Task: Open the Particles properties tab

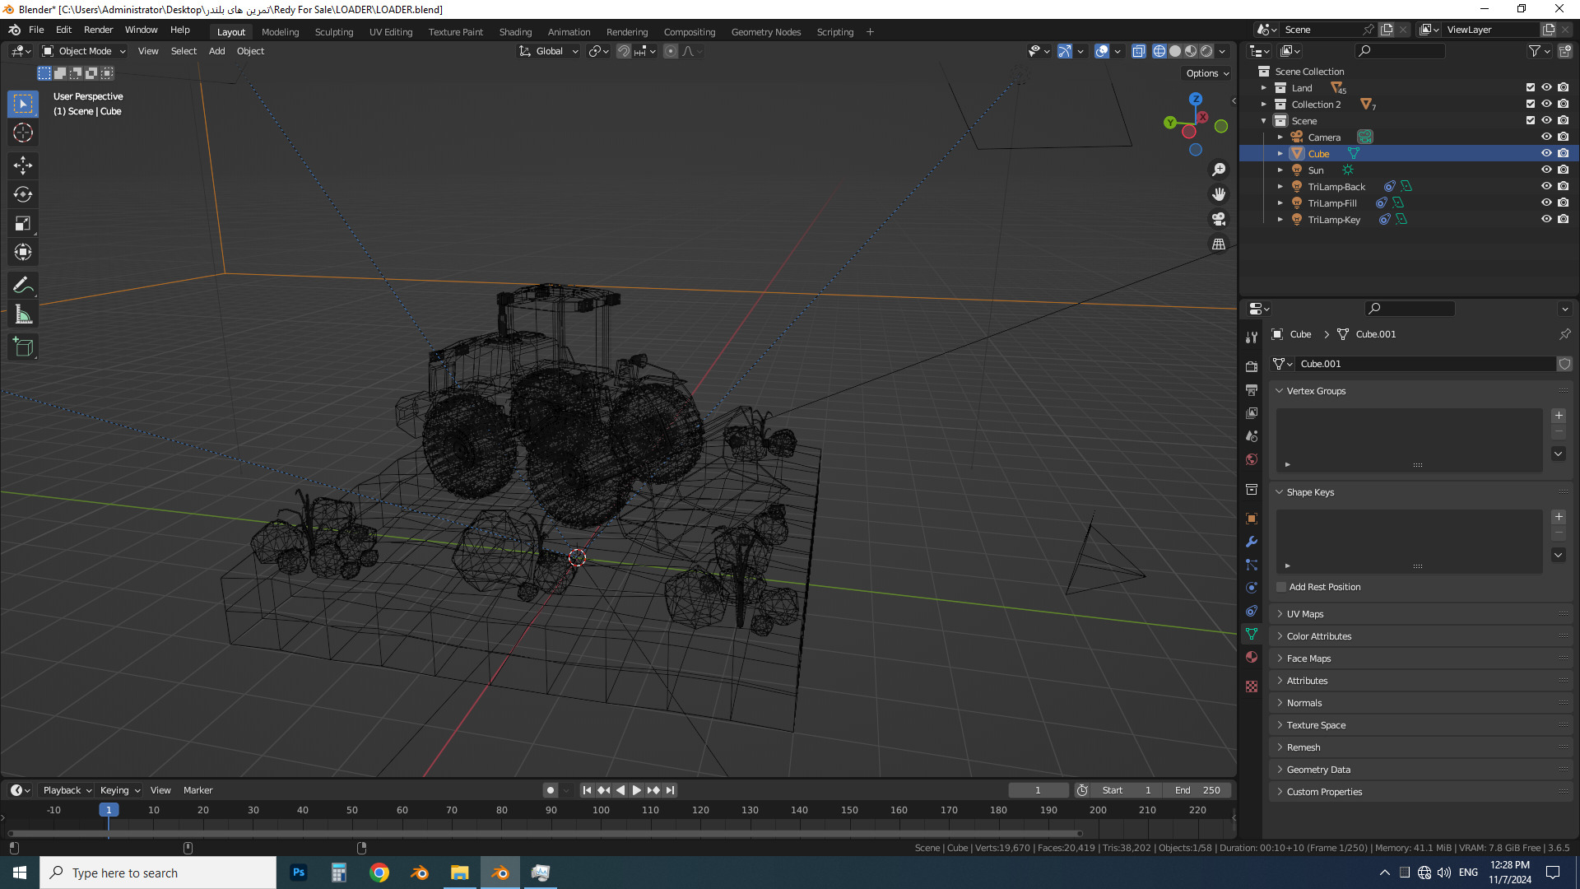Action: point(1252,565)
